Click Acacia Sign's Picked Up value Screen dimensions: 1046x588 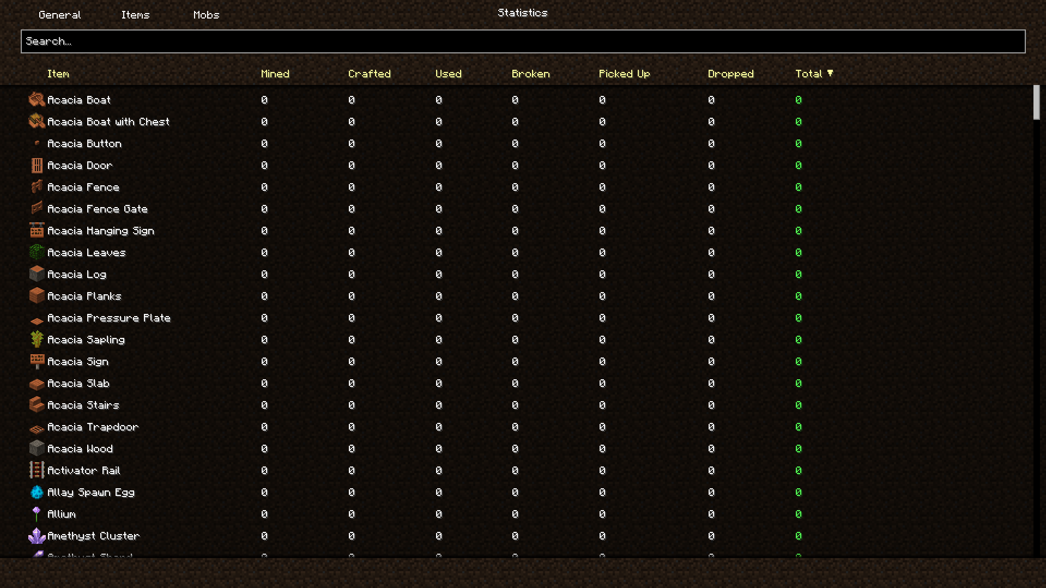coord(602,361)
